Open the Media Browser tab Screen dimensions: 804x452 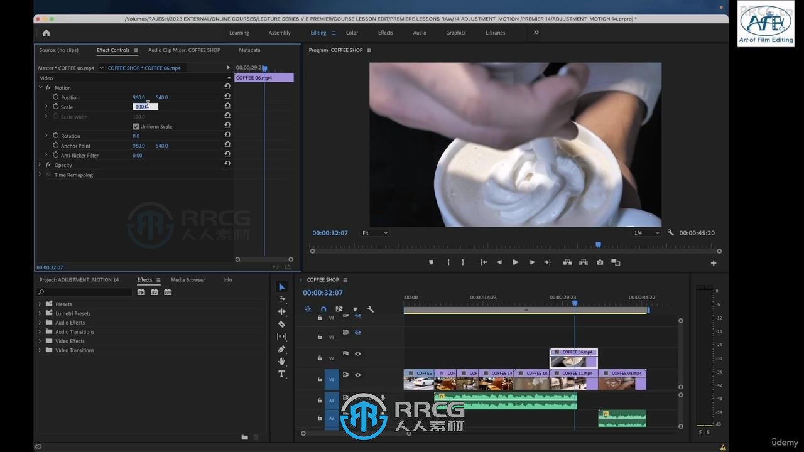coord(188,280)
